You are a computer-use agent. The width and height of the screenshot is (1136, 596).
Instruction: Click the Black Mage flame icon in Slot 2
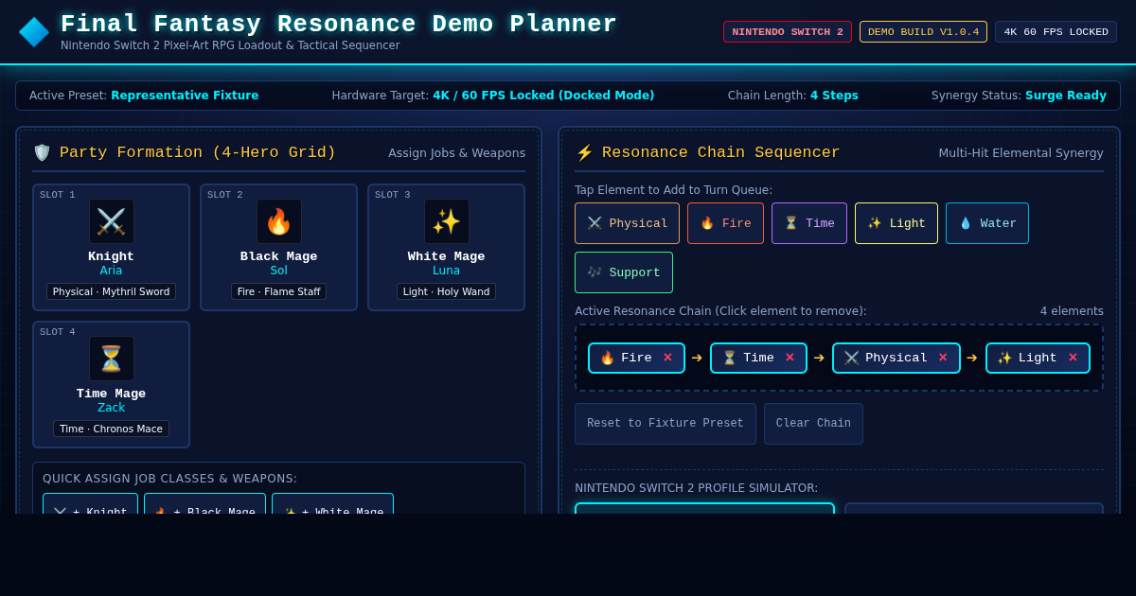tap(279, 221)
